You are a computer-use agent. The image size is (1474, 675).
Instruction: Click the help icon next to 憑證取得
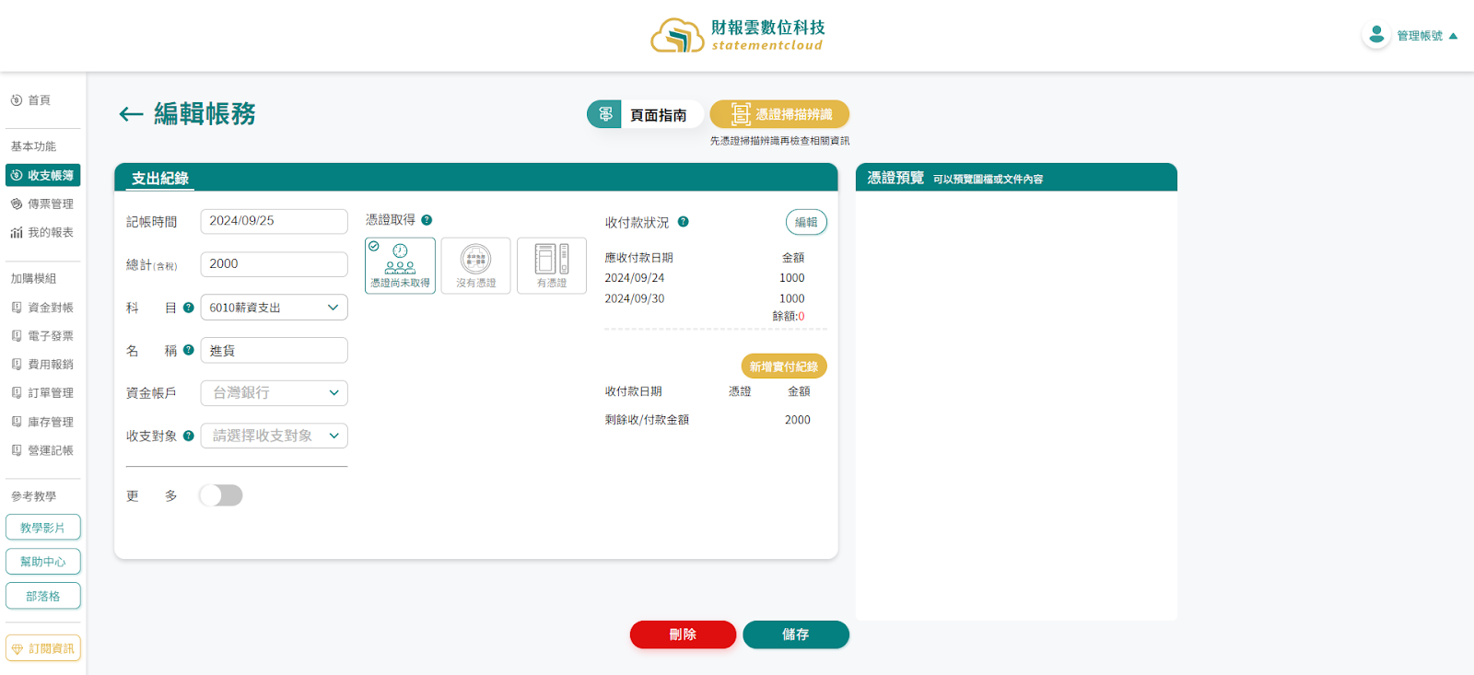[427, 220]
